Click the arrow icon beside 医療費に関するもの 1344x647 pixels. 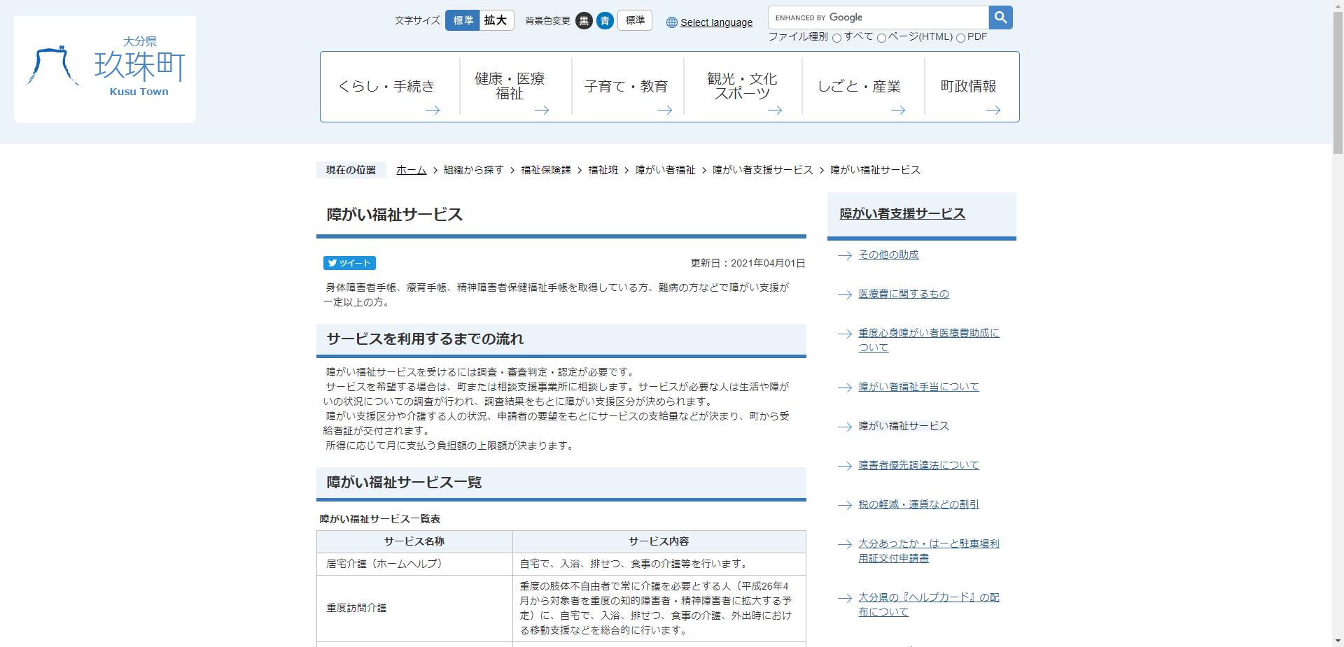click(x=843, y=295)
